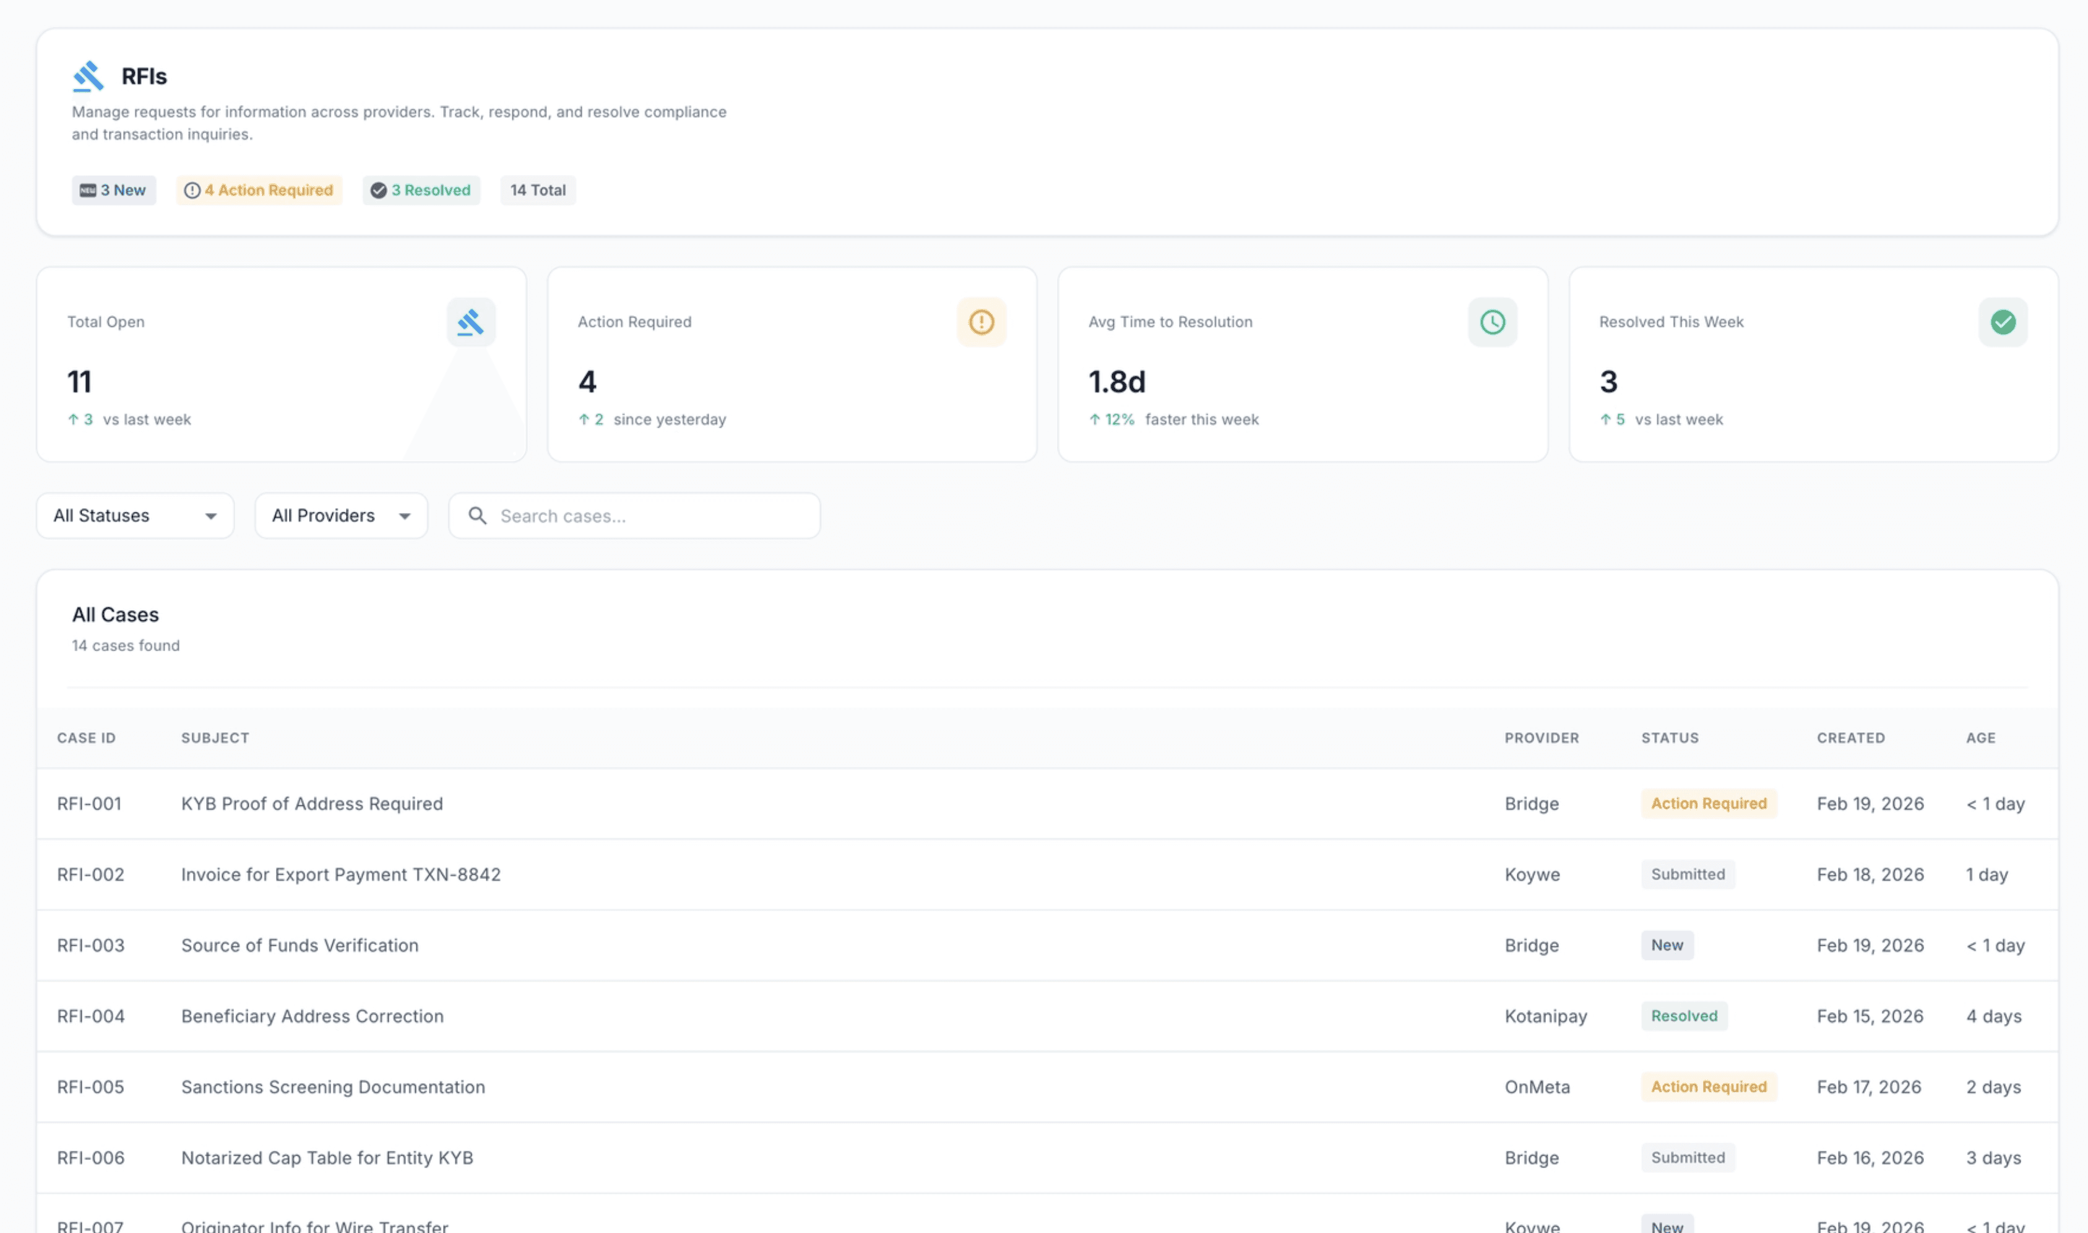Screen dimensions: 2088x1233
Task: Click the 4 Action Required badge
Action: 259,190
